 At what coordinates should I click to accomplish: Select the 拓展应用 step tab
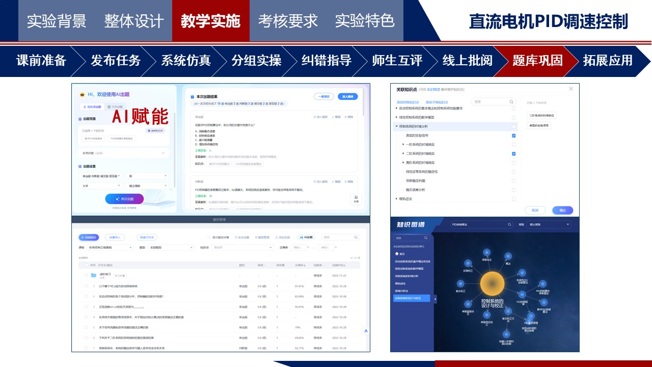point(607,61)
